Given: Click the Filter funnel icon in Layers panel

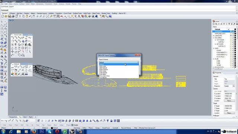Looking at the screenshot, I should coord(229,24).
